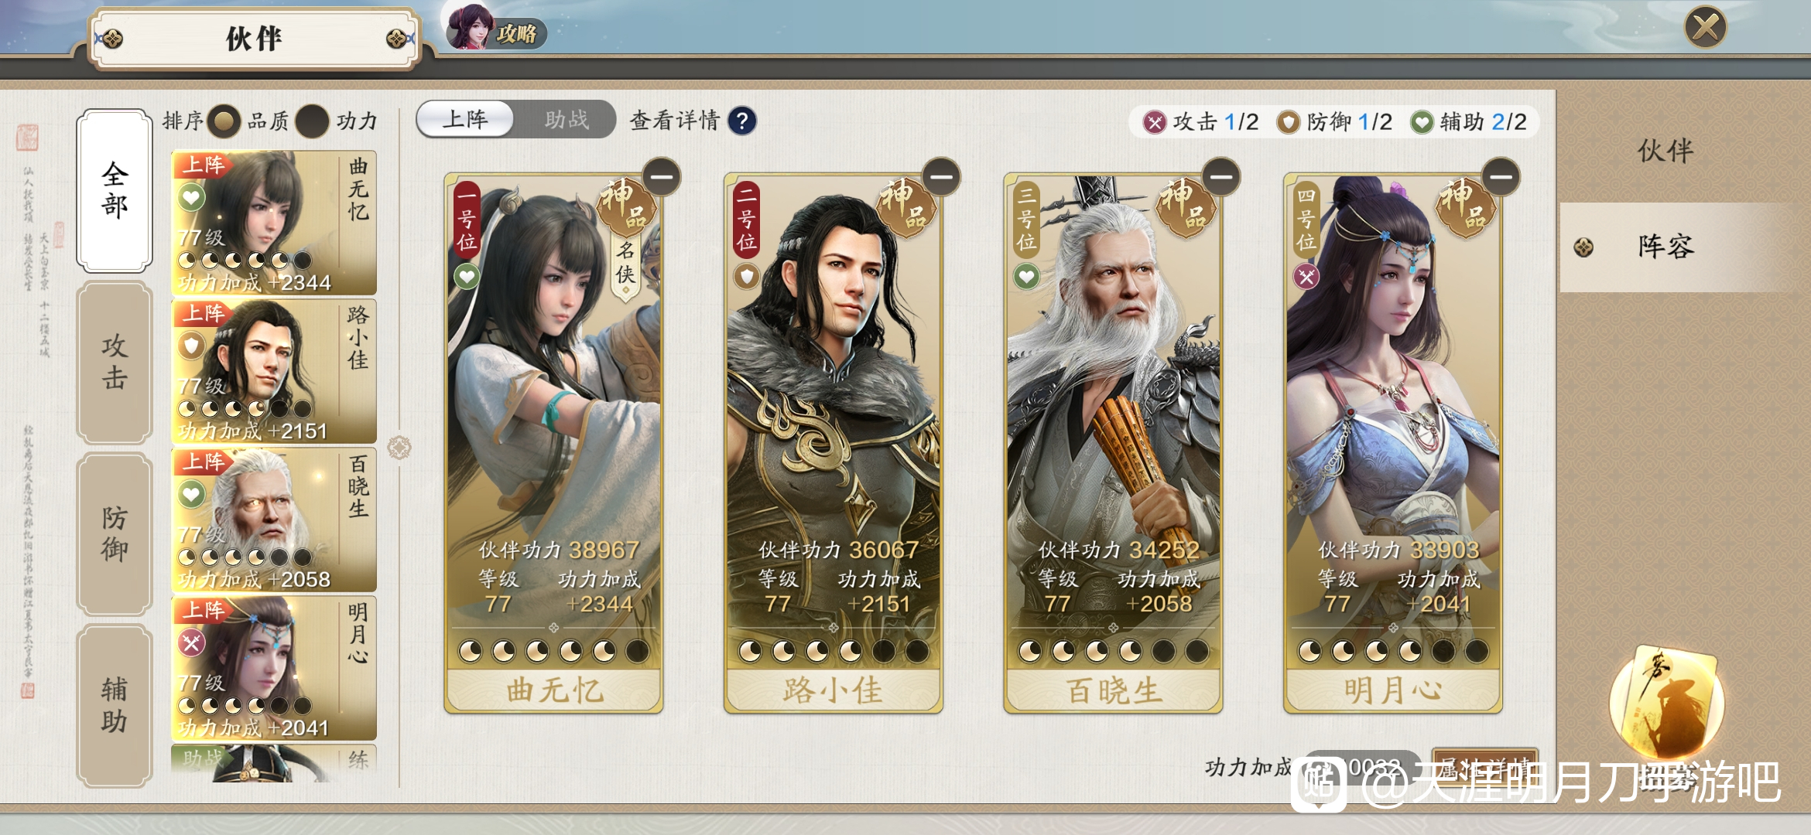Viewport: 1811px width, 835px height.
Task: Switch the toggle to 助战
Action: click(x=567, y=120)
